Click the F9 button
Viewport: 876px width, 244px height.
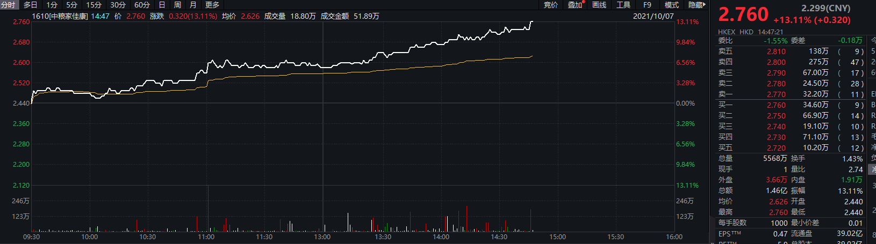(x=647, y=5)
